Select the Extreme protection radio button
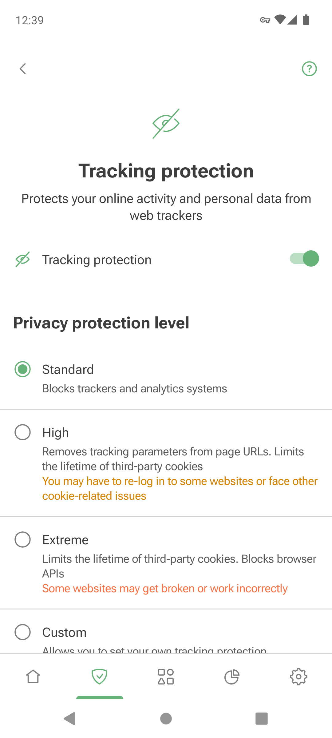332x738 pixels. point(23,540)
